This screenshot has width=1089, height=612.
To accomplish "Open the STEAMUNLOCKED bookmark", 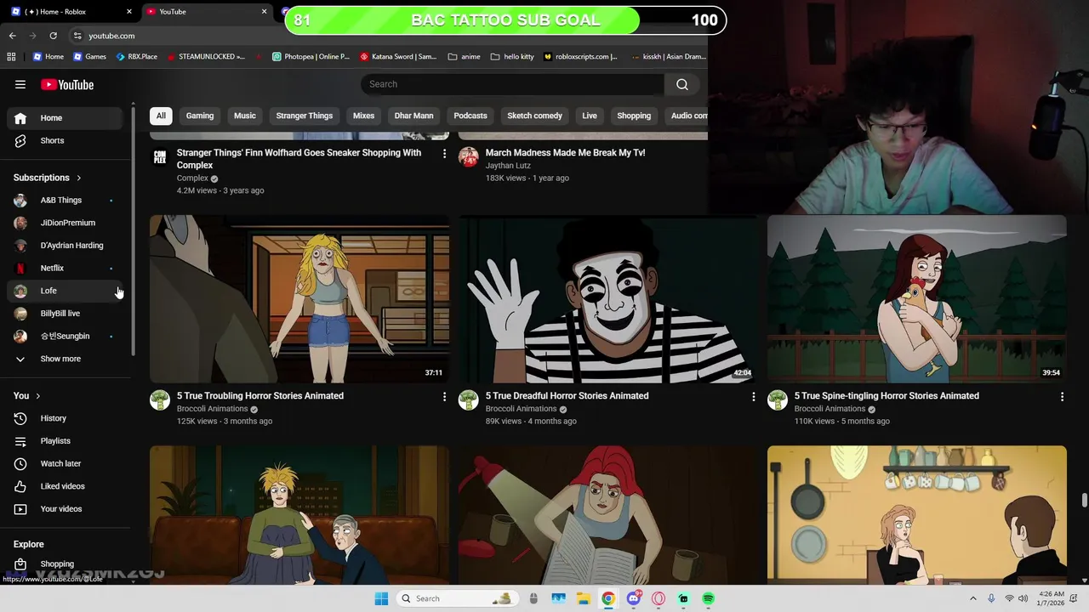I will coord(206,57).
